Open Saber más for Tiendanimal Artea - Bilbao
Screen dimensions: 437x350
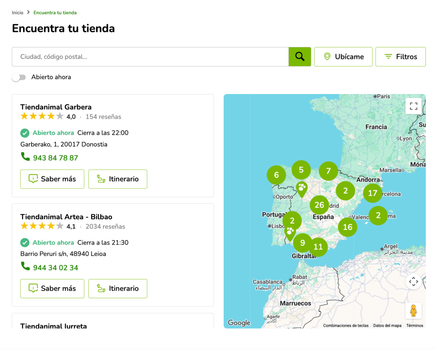[x=52, y=288]
